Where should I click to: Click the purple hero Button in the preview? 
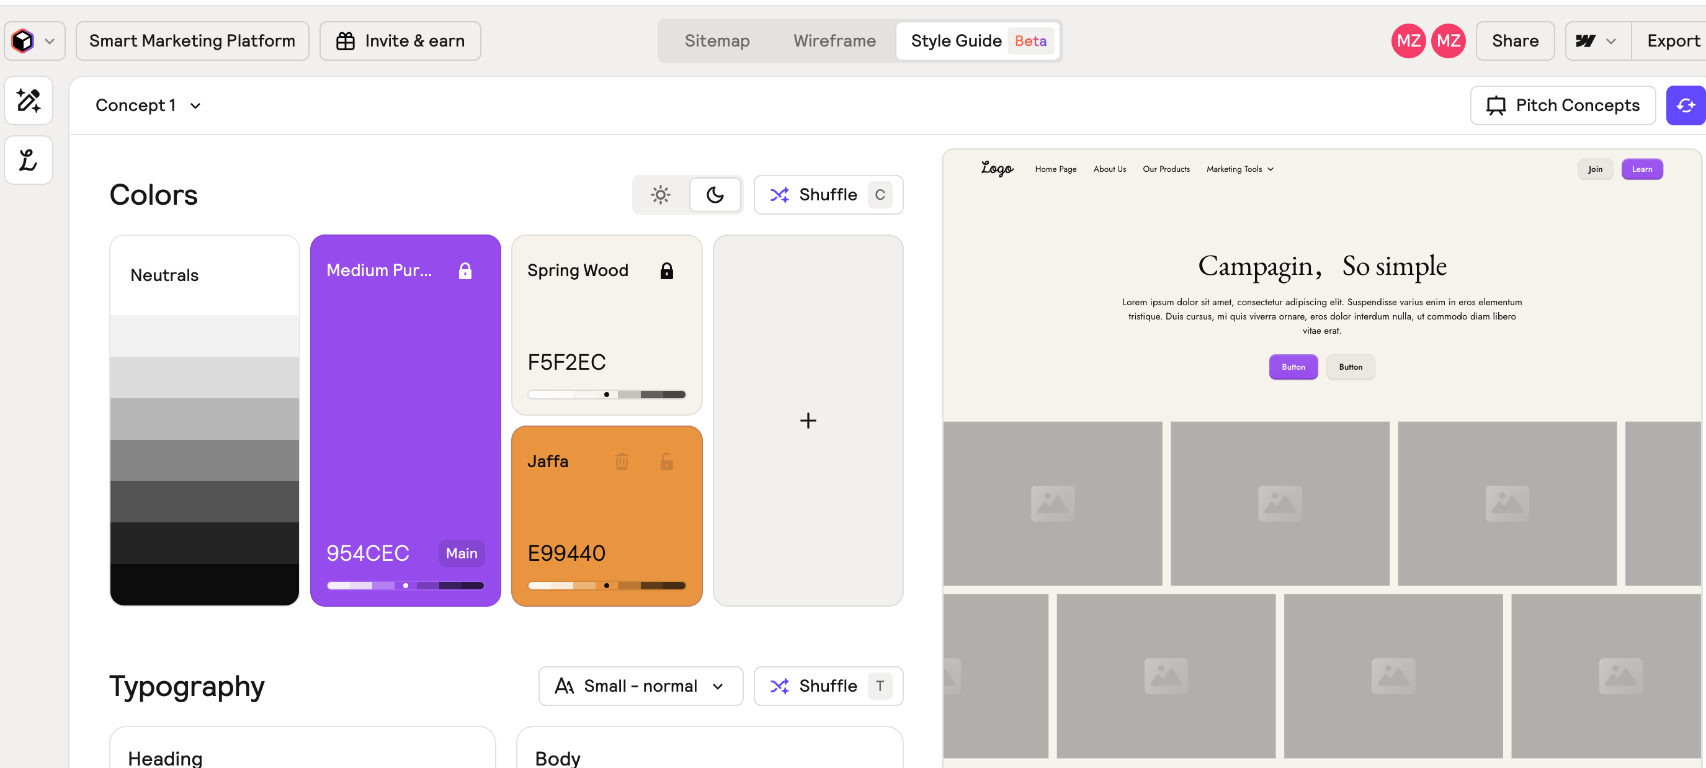click(x=1293, y=367)
